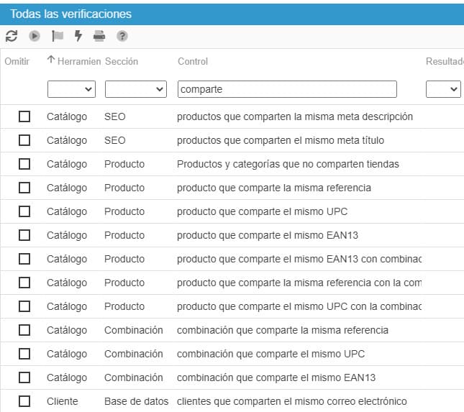Click the Control column header

(x=193, y=62)
